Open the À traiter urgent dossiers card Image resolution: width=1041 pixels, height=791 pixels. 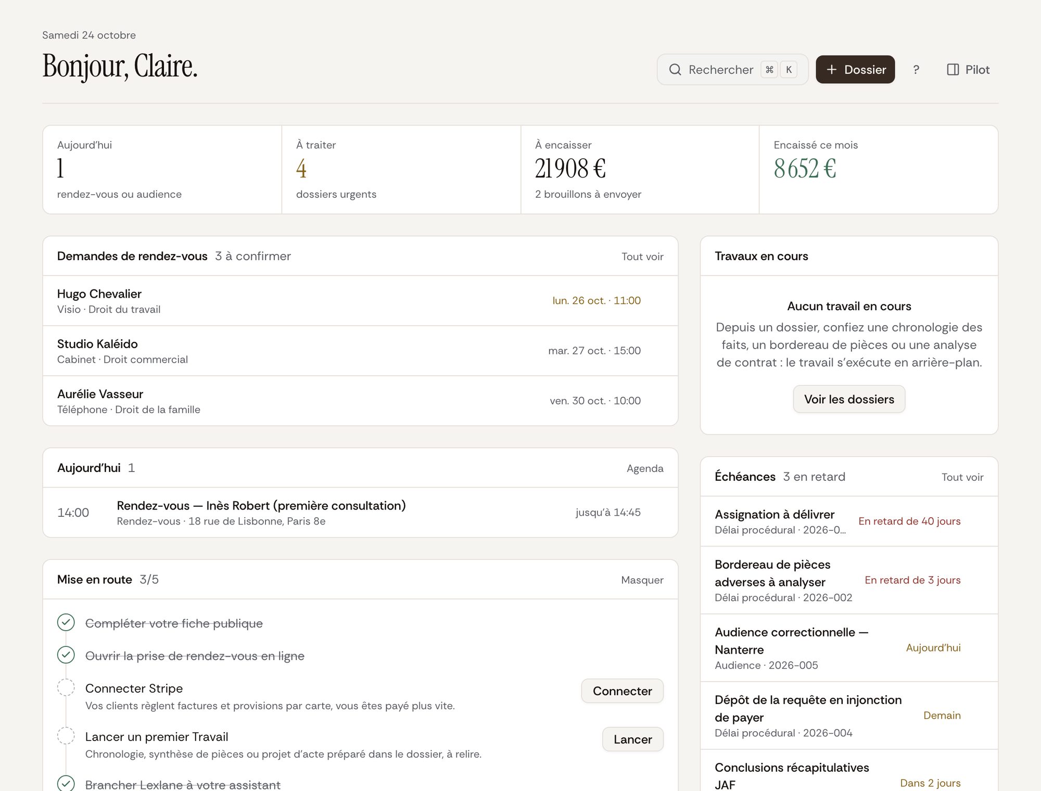click(x=401, y=170)
